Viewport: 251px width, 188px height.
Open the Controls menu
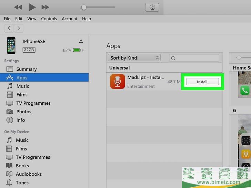[x=49, y=19]
